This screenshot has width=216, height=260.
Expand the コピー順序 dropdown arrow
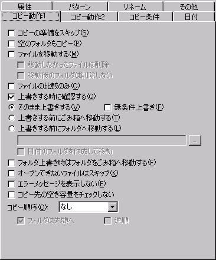pos(113,207)
